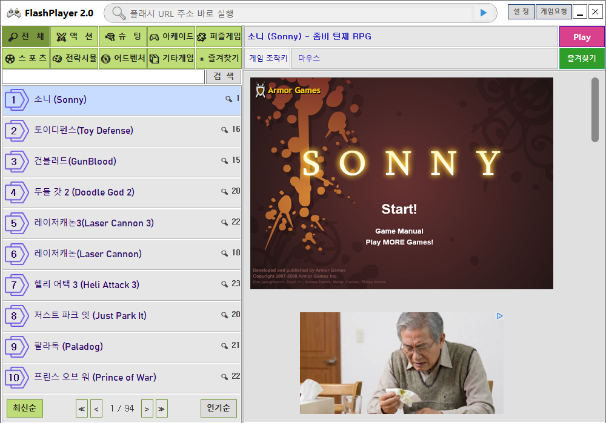The width and height of the screenshot is (606, 423).
Task: Click Play MORE Games! link
Action: [x=399, y=243]
